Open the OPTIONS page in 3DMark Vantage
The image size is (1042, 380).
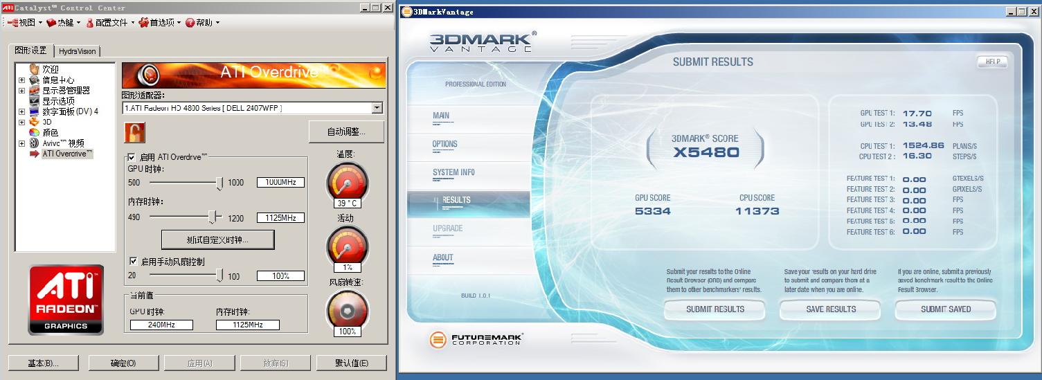tap(445, 144)
